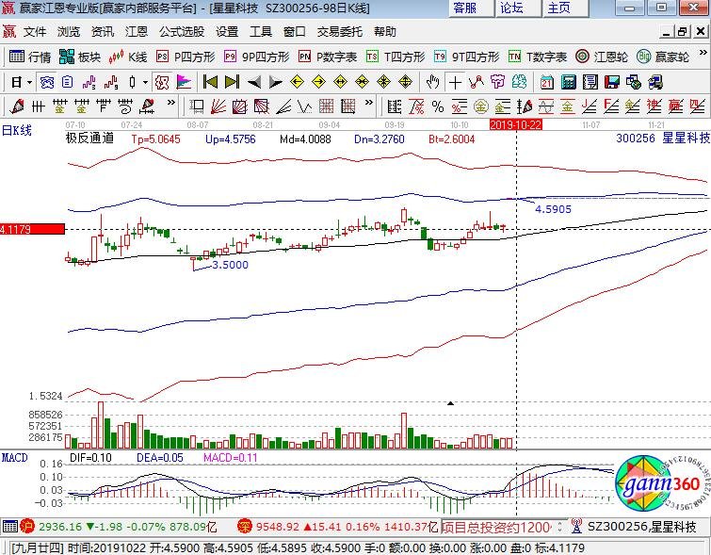Open the 工具 menu
The image size is (711, 555).
click(x=261, y=32)
